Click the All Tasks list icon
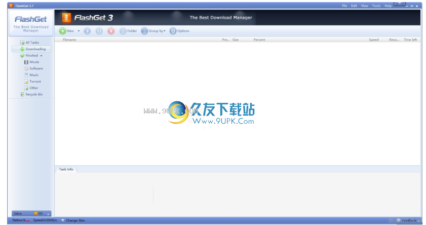This screenshot has height=225, width=426. pyautogui.click(x=22, y=43)
